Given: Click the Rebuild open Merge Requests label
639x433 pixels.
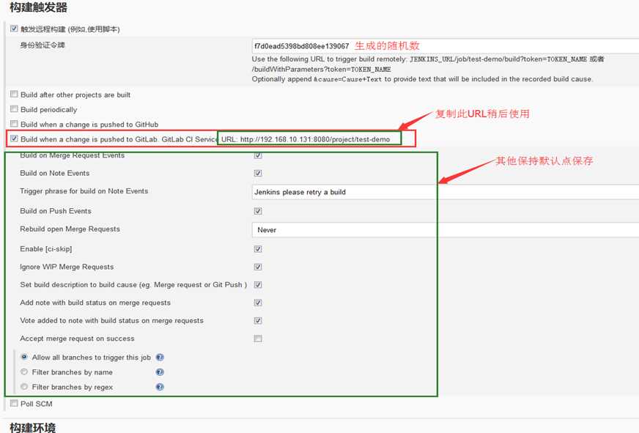Looking at the screenshot, I should coord(70,229).
